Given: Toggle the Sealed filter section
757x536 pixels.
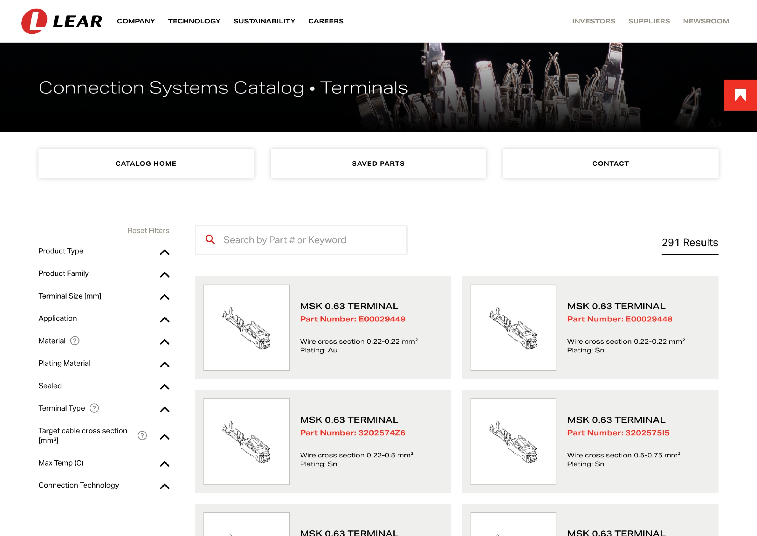Looking at the screenshot, I should click(165, 387).
